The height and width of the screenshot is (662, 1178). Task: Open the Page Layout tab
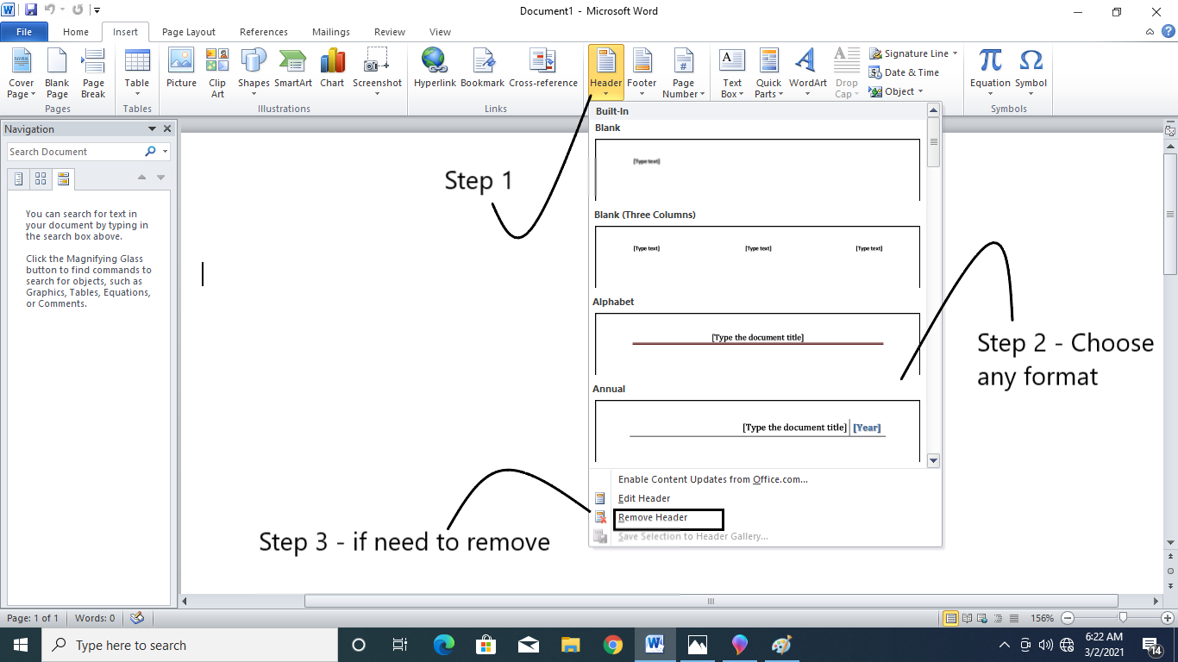click(x=189, y=32)
